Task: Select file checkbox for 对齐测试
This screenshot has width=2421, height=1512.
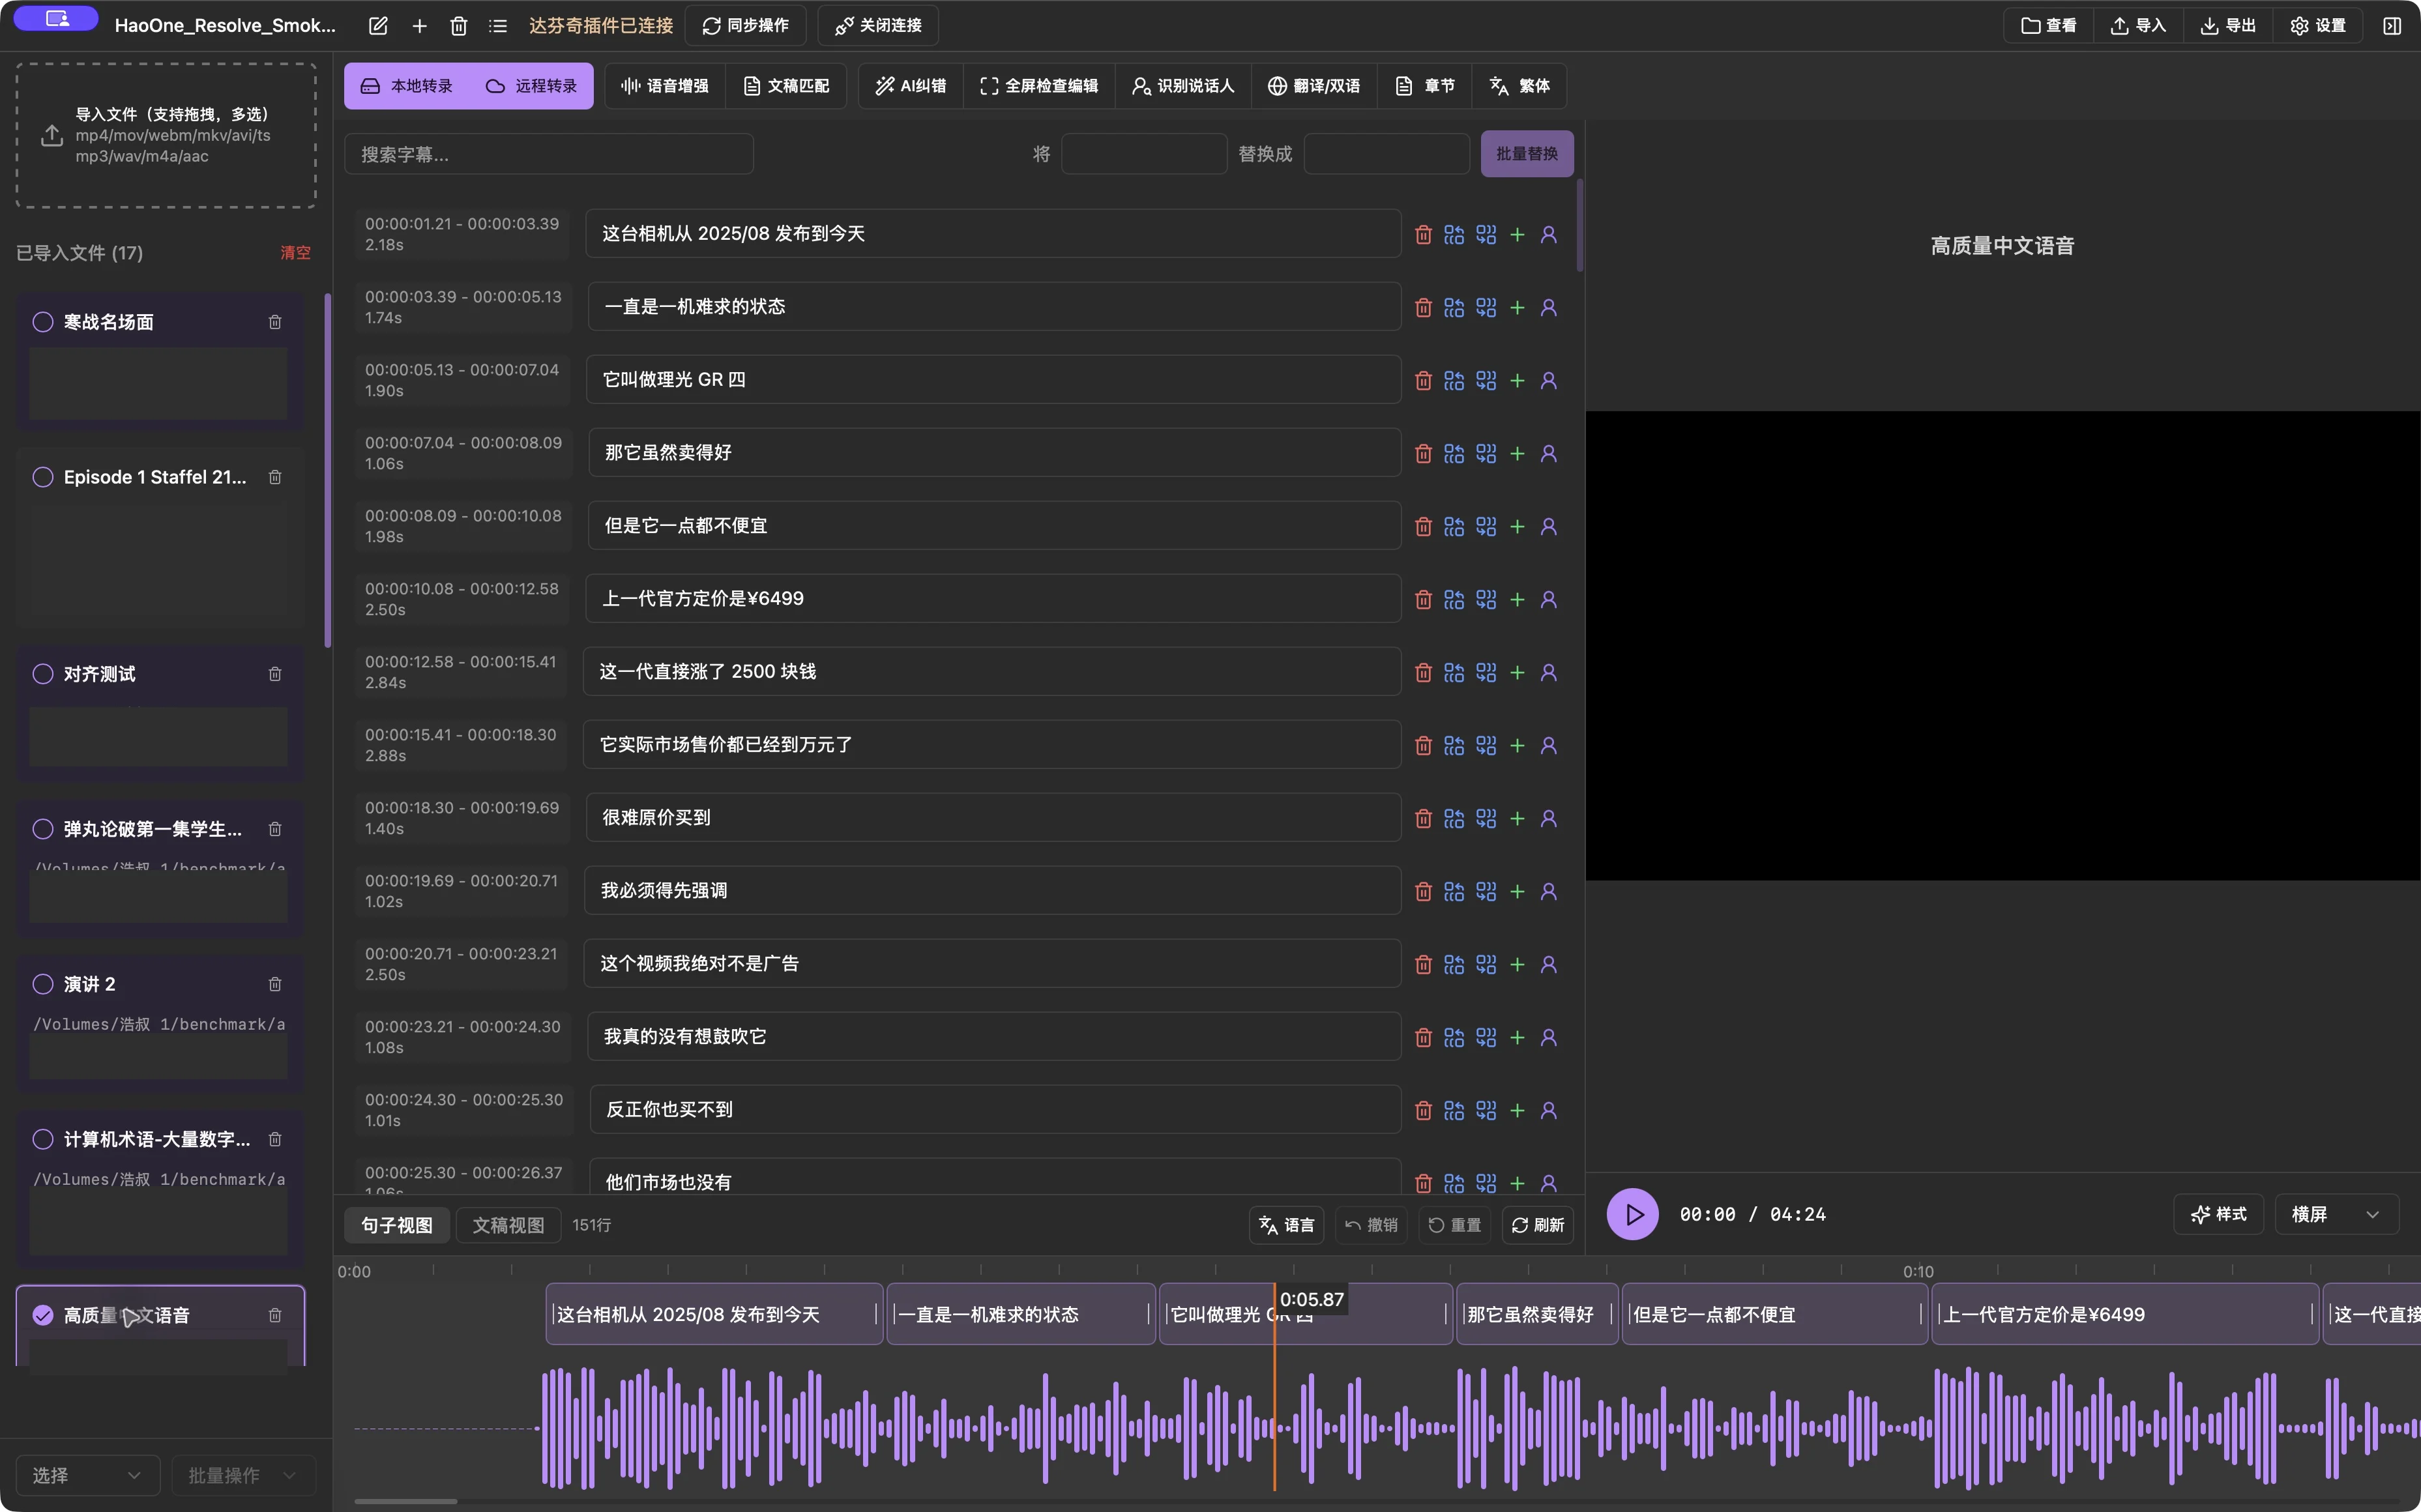Action: tap(43, 674)
